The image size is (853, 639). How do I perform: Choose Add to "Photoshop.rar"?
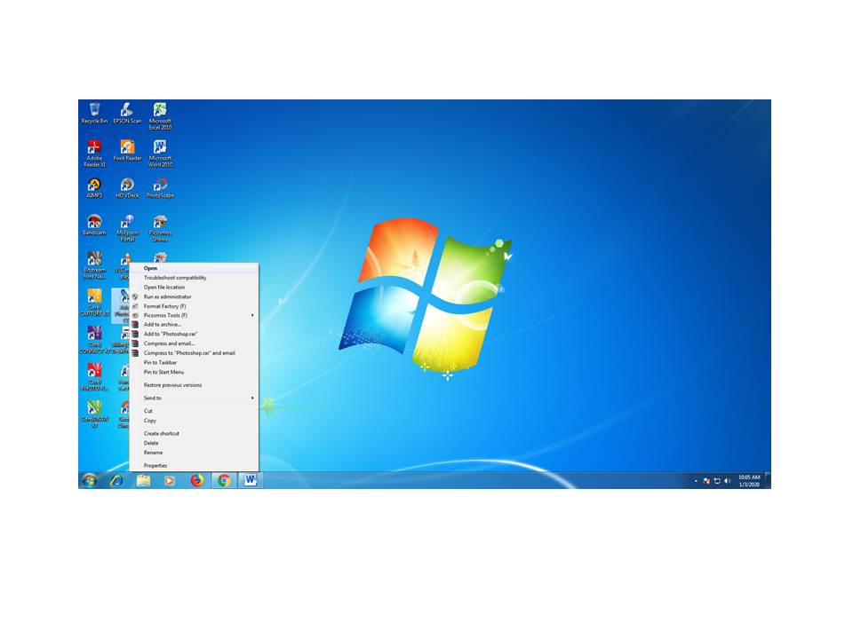coord(194,335)
